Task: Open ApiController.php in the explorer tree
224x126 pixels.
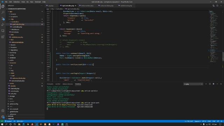Action: tap(18, 24)
